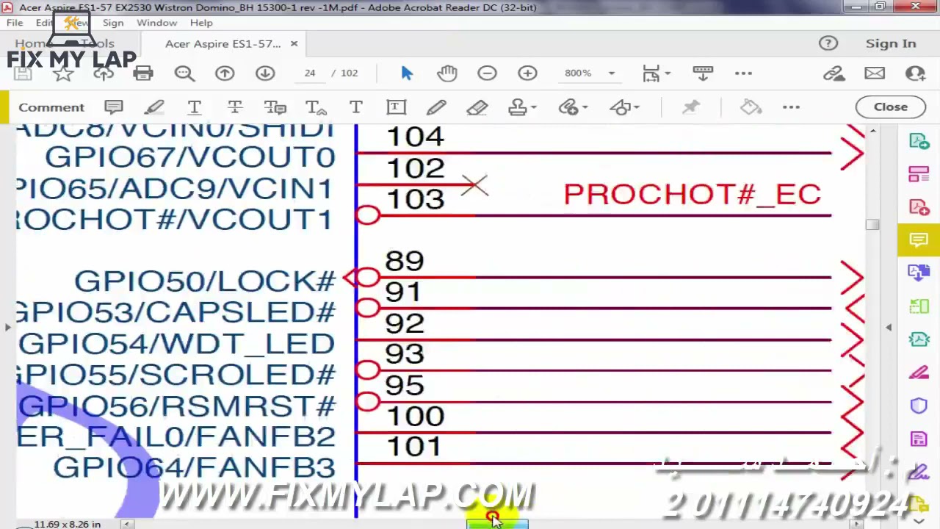This screenshot has width=940, height=529.
Task: Click the send by email envelope icon
Action: pyautogui.click(x=875, y=73)
